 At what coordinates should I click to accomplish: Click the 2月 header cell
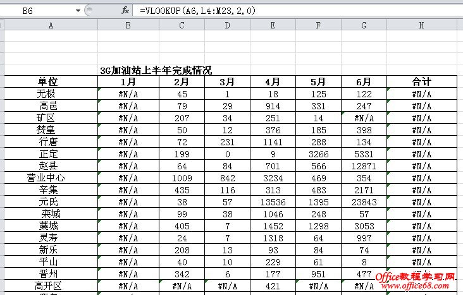182,81
